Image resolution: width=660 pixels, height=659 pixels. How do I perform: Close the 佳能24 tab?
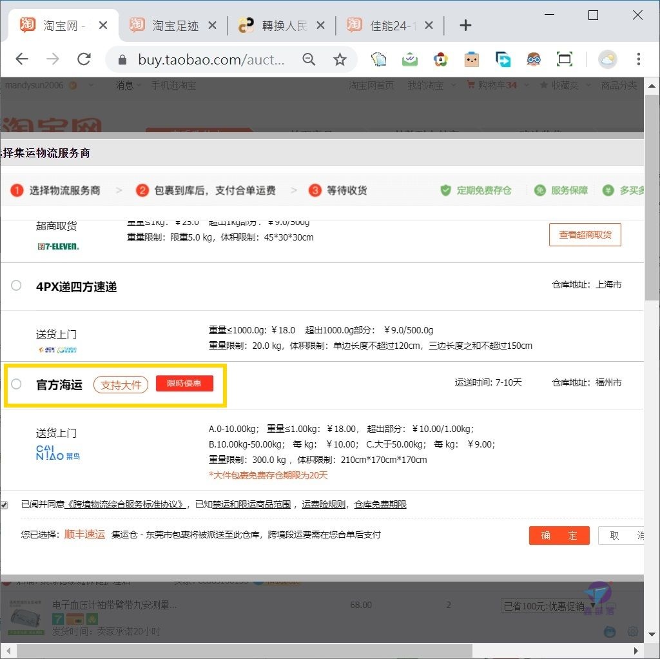pyautogui.click(x=429, y=25)
